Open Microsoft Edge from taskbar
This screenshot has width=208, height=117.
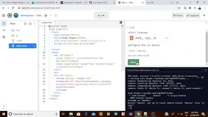tap(86, 114)
